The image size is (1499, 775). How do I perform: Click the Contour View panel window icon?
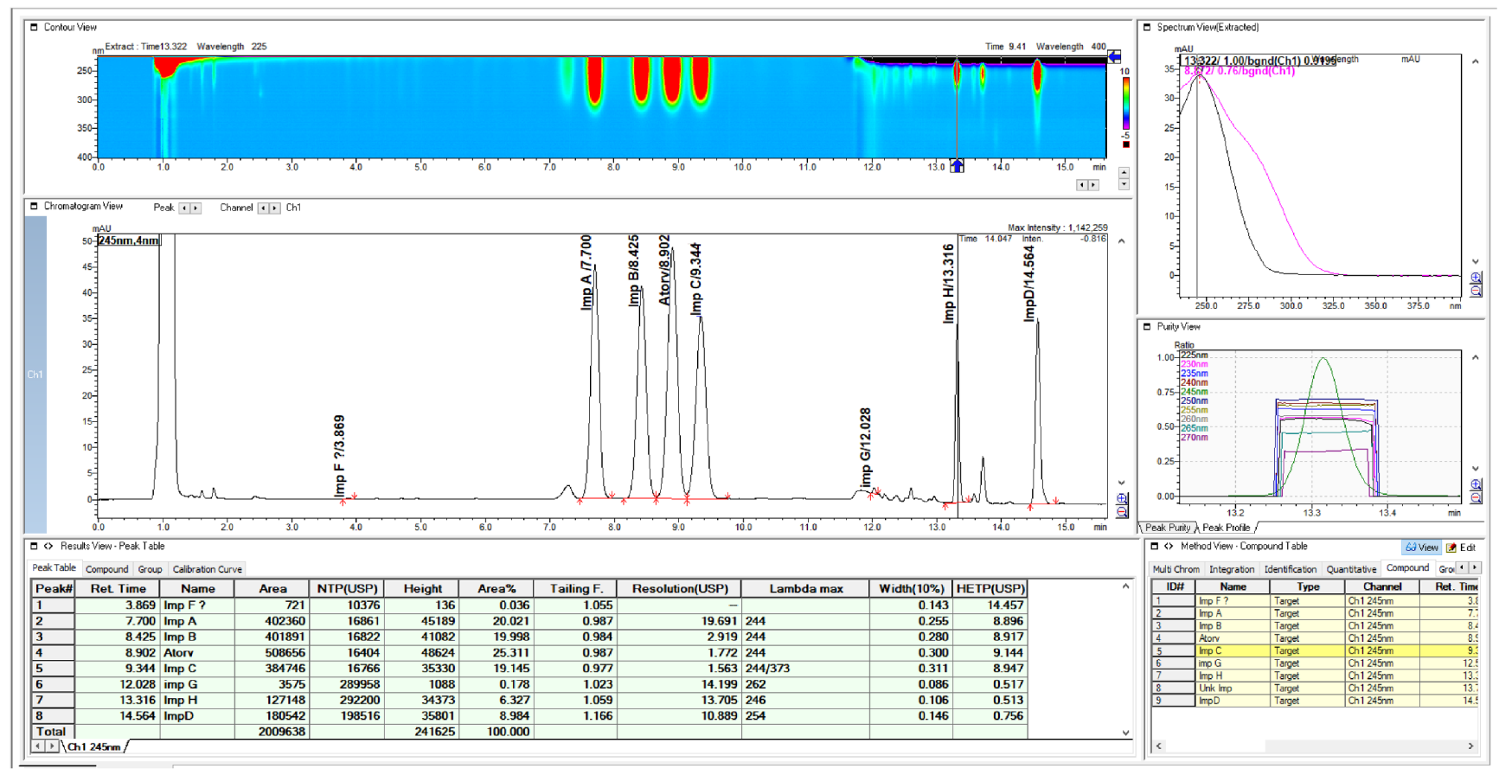[x=35, y=27]
